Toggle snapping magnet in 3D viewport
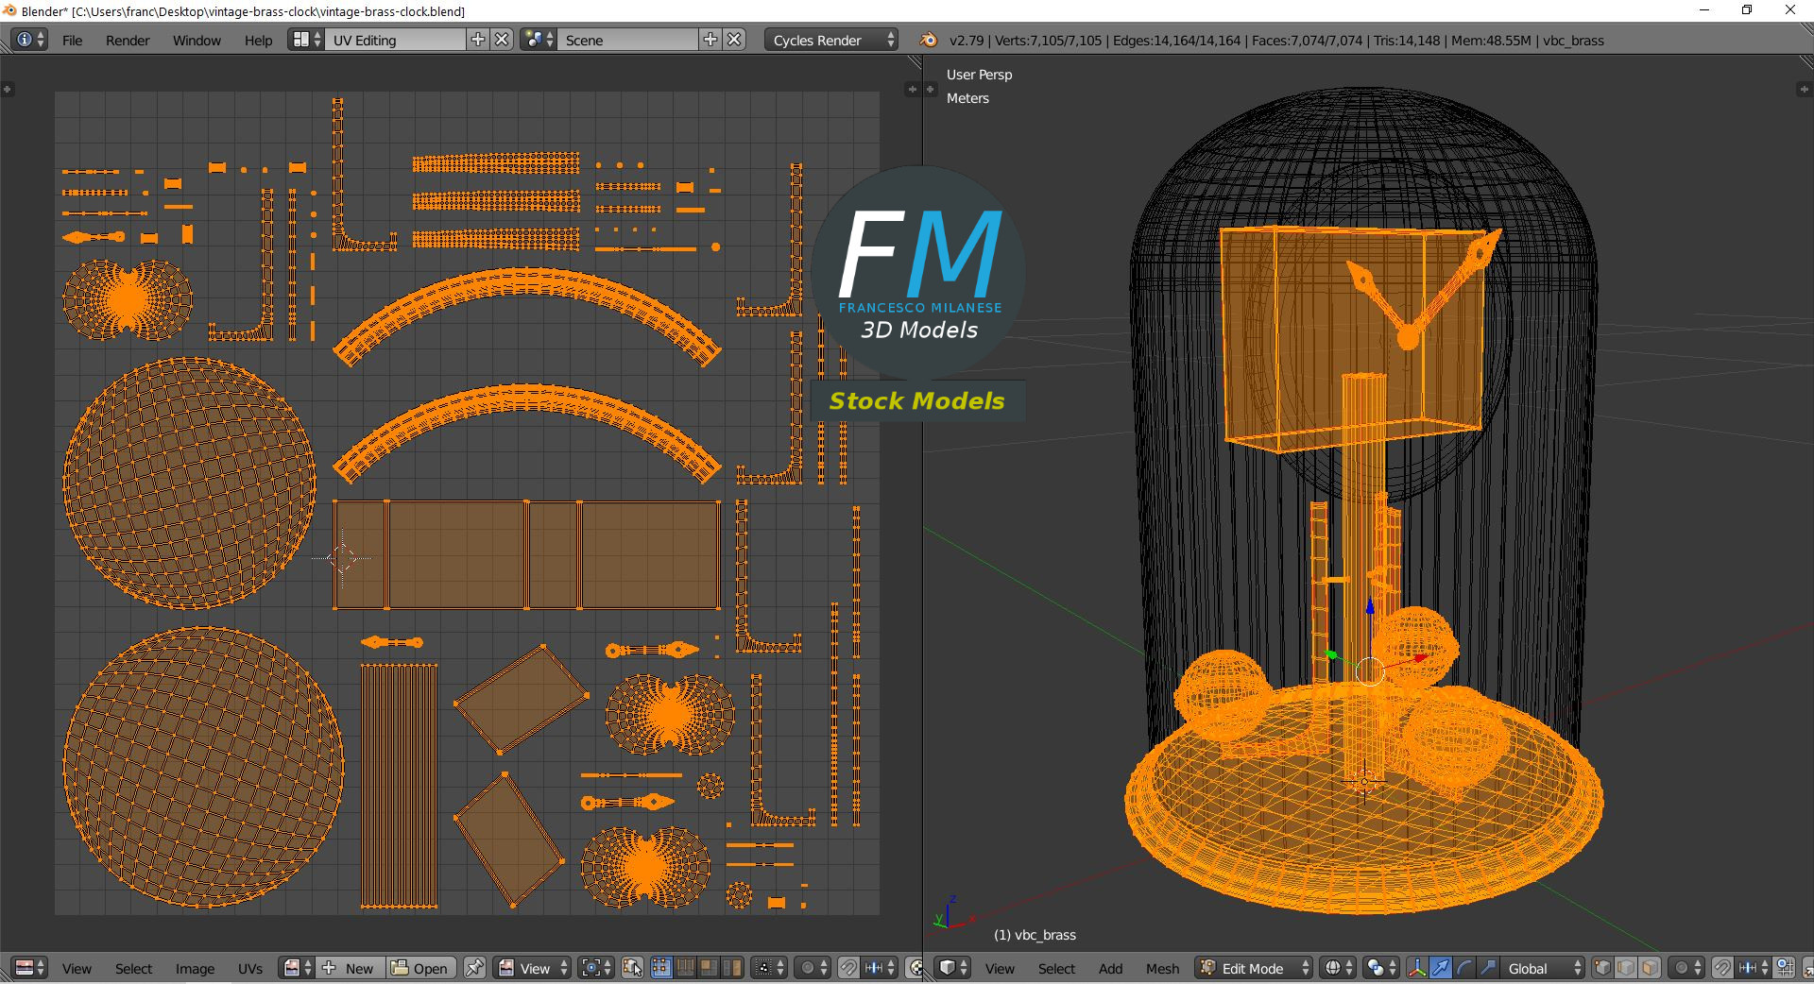 [1722, 968]
